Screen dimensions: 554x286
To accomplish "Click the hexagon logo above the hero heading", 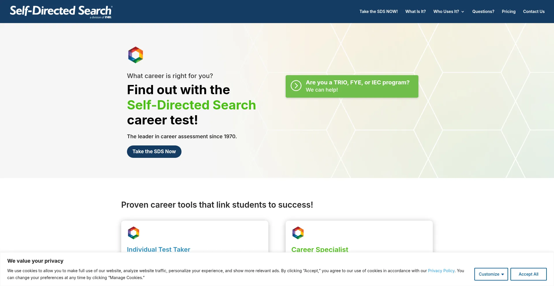I will [x=136, y=55].
